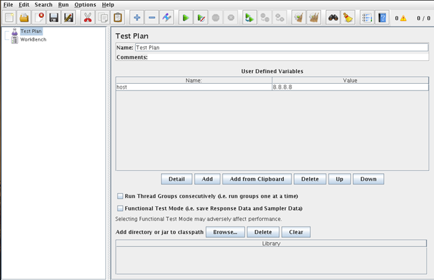Open the Options menu
434x280 pixels.
(85, 5)
